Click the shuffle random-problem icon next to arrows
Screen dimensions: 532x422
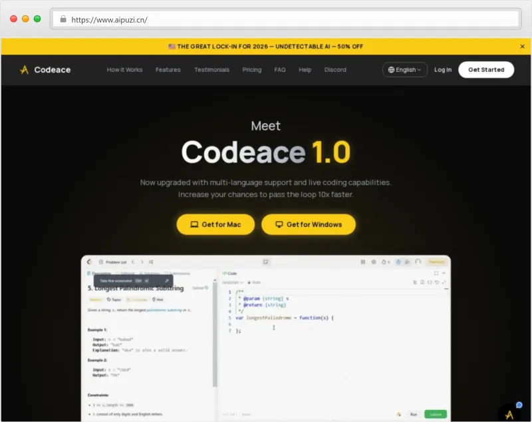[x=150, y=262]
